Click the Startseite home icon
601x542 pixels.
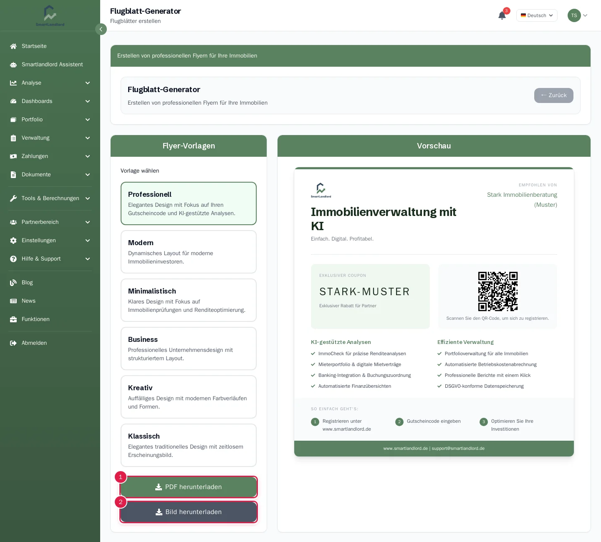pos(13,46)
